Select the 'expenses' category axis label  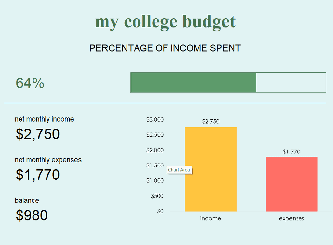click(292, 218)
